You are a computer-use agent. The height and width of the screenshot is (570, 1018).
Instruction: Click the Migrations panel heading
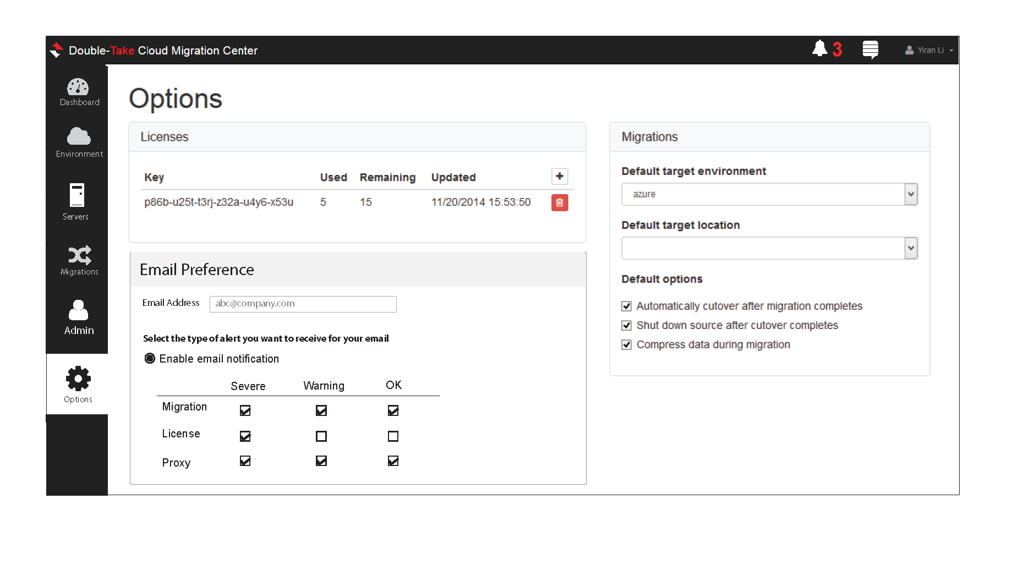tap(649, 136)
